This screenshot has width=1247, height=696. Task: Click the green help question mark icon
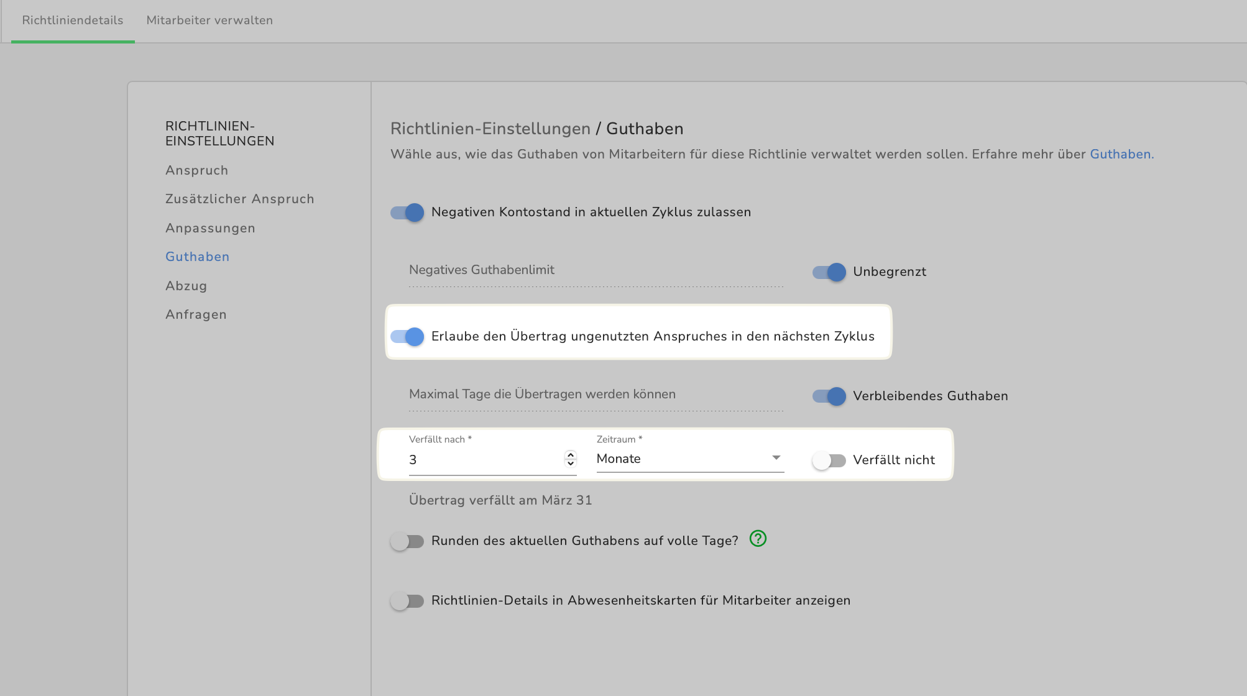pyautogui.click(x=758, y=539)
